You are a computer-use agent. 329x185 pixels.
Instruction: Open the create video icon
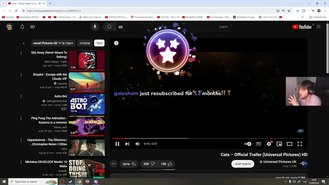coord(32,27)
